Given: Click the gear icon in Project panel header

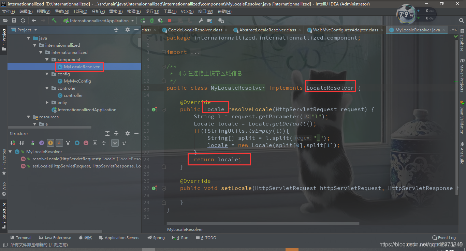Looking at the screenshot, I should point(128,30).
